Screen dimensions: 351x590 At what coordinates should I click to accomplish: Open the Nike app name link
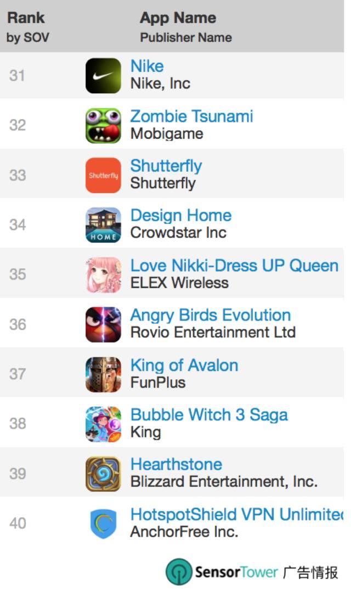pos(147,66)
